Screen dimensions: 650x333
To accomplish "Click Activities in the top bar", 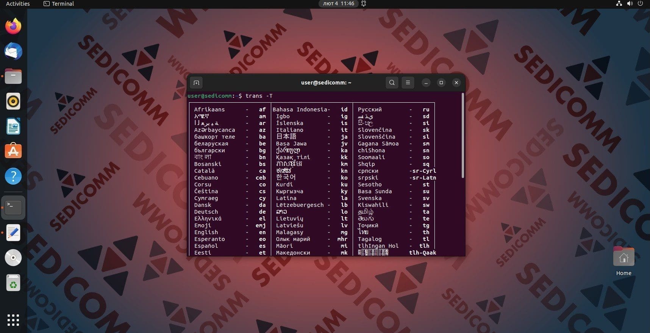I will click(18, 4).
